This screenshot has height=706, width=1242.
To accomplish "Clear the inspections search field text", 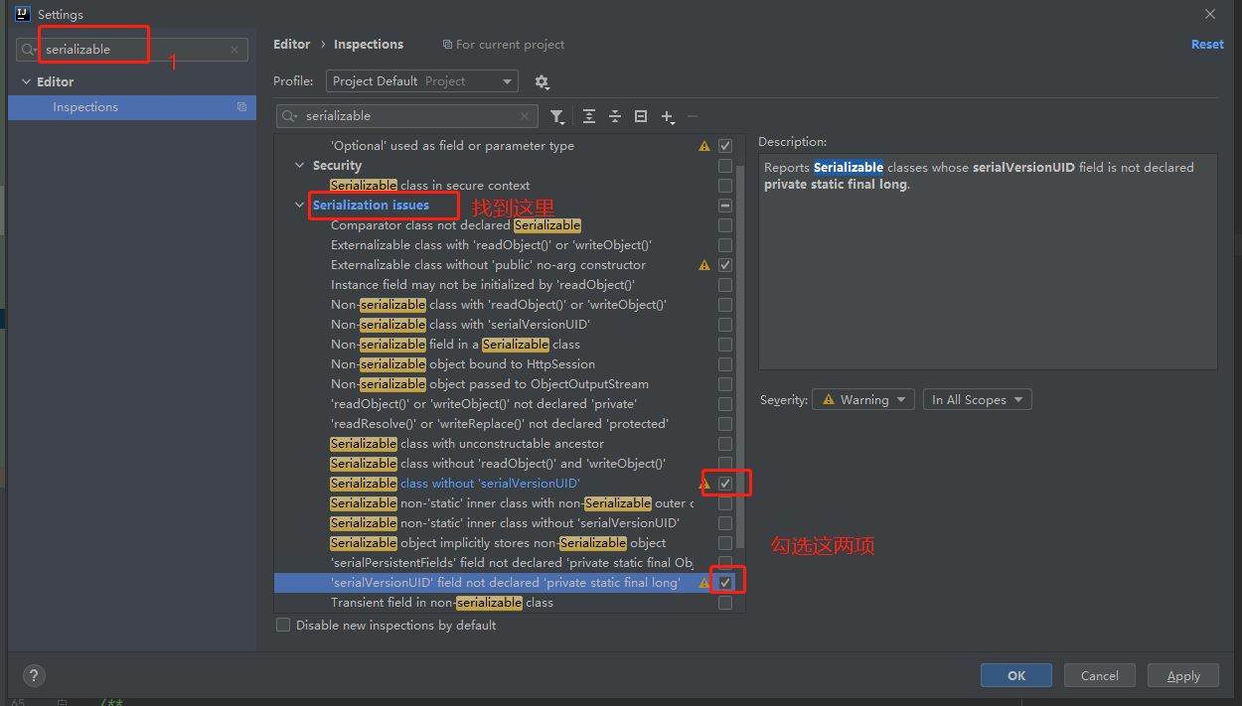I will (525, 117).
